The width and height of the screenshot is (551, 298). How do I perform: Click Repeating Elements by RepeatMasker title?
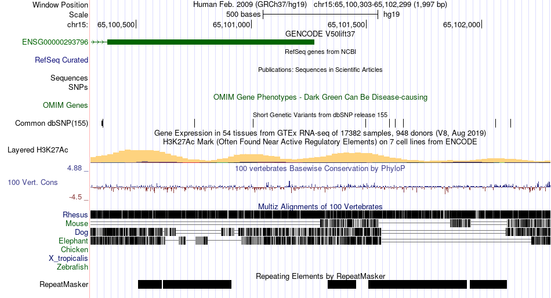tap(321, 276)
